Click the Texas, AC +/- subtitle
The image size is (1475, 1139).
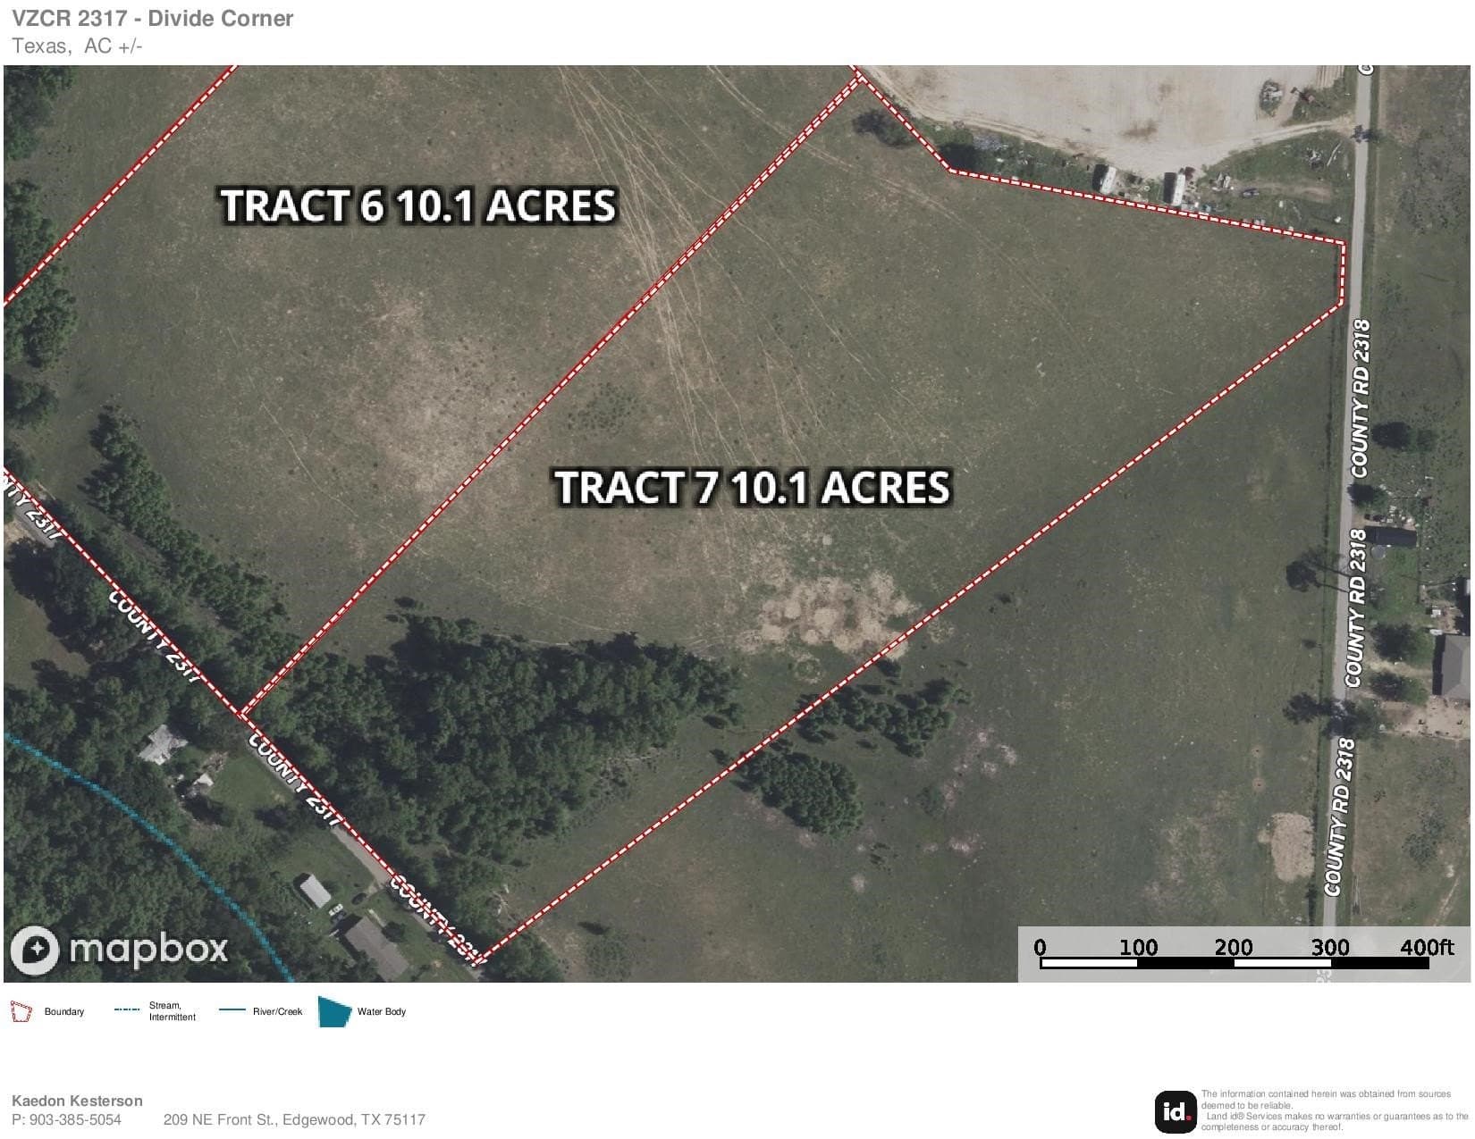[x=77, y=46]
